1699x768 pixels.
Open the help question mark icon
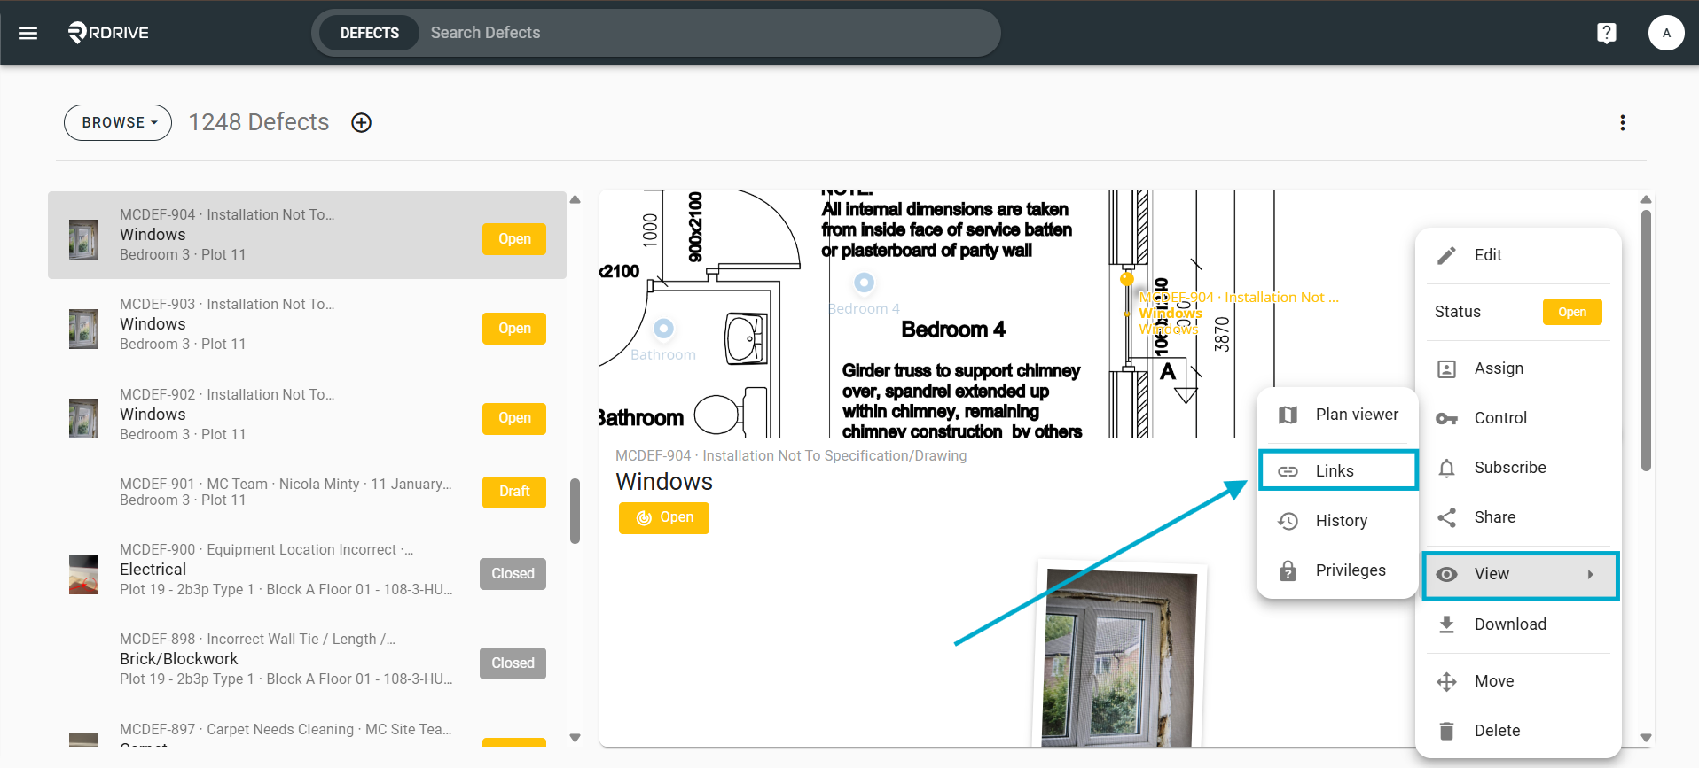tap(1606, 33)
